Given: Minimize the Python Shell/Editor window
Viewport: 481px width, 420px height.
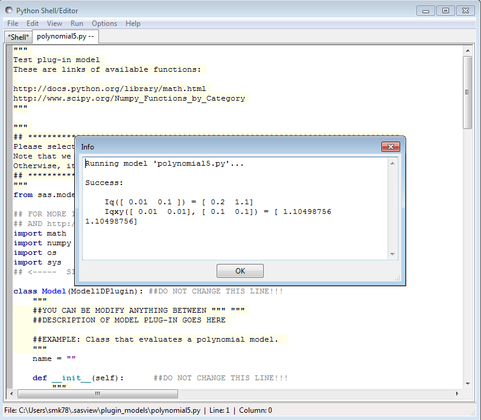Looking at the screenshot, I should click(426, 10).
